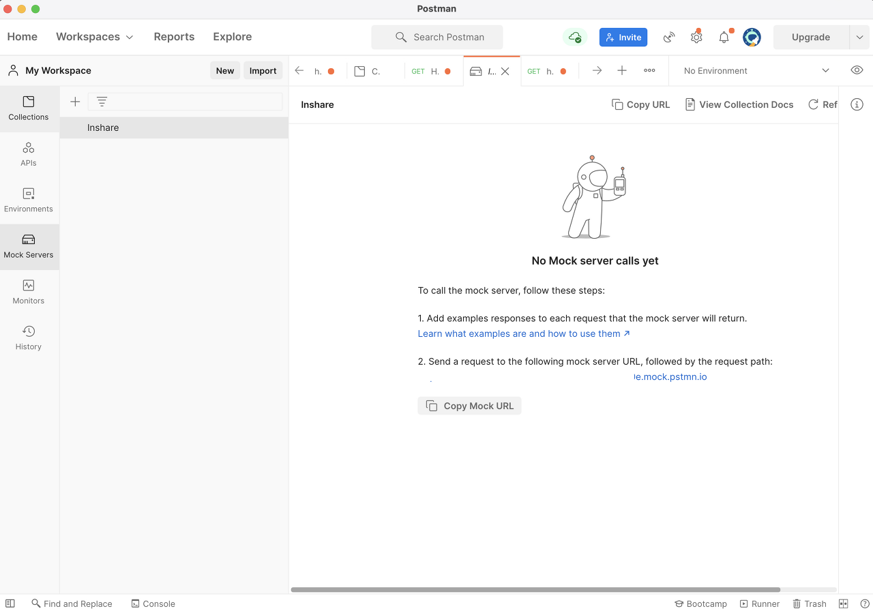The width and height of the screenshot is (873, 611).
Task: Select Mock Servers in the sidebar
Action: pyautogui.click(x=29, y=246)
